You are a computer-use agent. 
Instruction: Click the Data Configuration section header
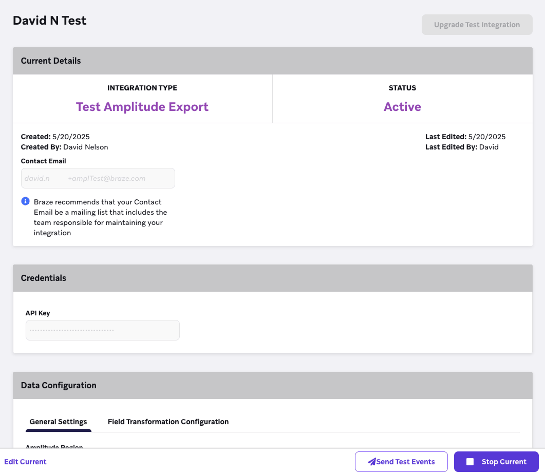(x=58, y=385)
